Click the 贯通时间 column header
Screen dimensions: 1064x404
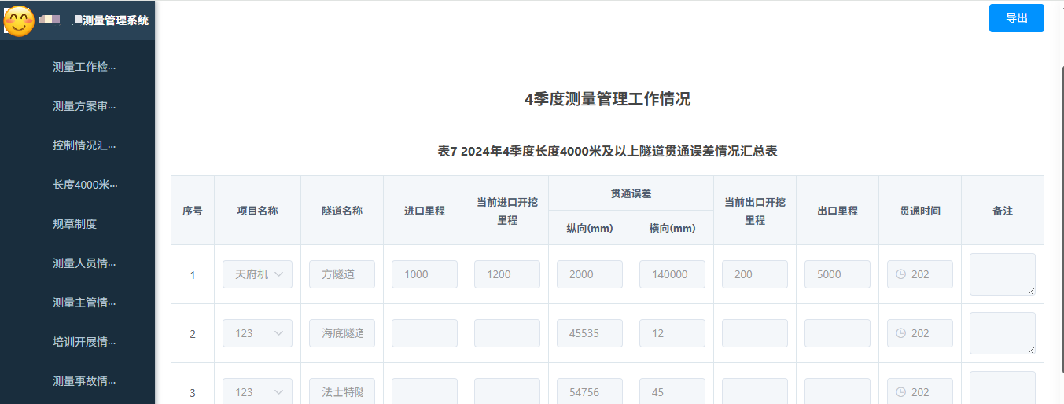point(920,211)
